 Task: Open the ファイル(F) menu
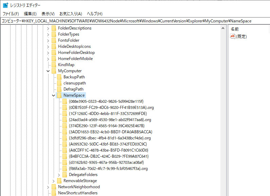click(11, 14)
